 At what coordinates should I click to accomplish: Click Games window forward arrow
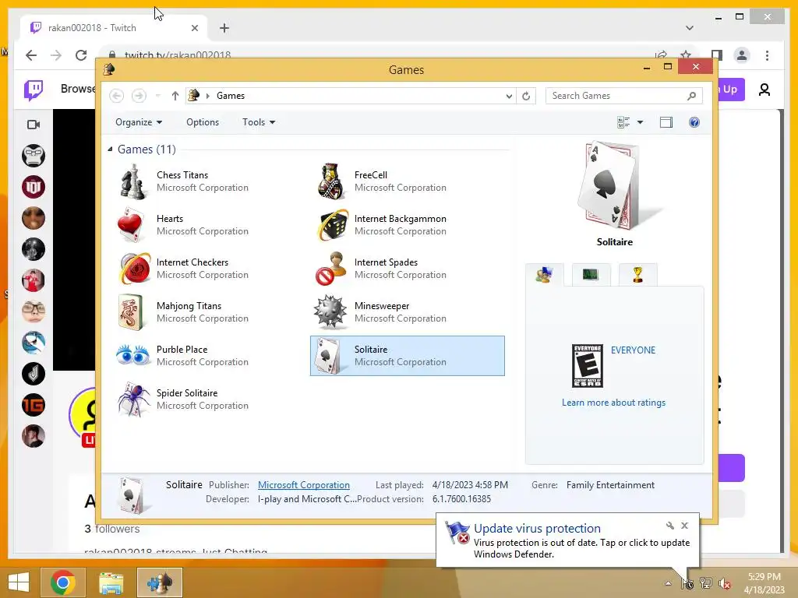coord(139,96)
